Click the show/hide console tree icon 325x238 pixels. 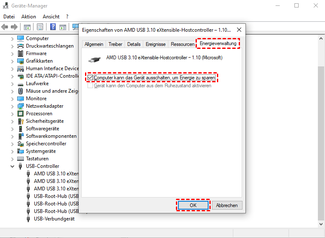point(27,27)
